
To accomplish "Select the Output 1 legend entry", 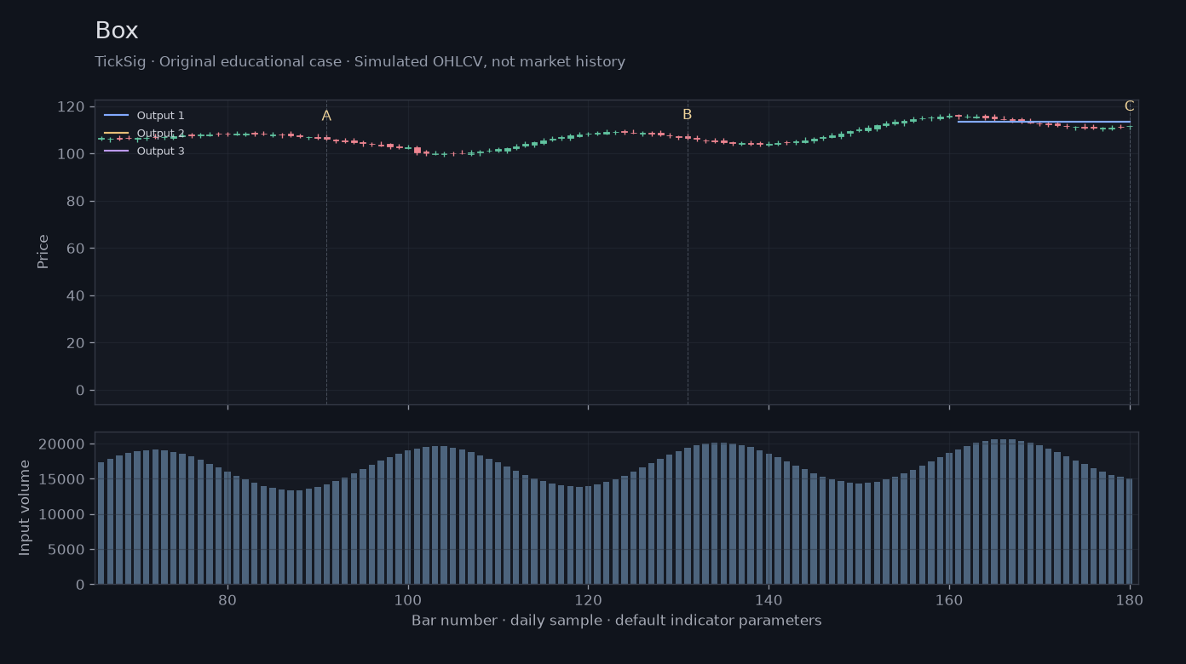I will pos(144,116).
